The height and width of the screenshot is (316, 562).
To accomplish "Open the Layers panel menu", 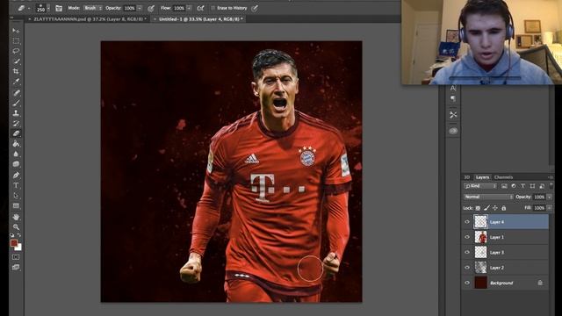I will (550, 177).
